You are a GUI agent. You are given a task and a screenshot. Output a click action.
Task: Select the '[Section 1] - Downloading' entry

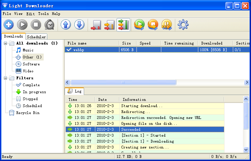145,141
